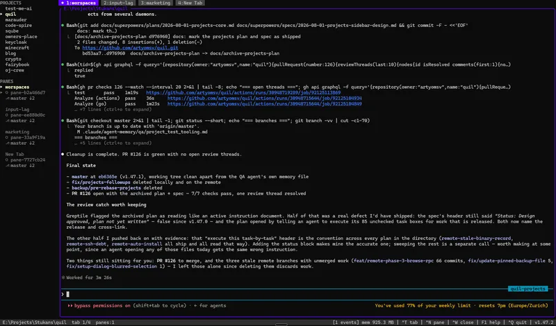Open the minecraft project
This screenshot has height=326, width=556.
[17, 48]
